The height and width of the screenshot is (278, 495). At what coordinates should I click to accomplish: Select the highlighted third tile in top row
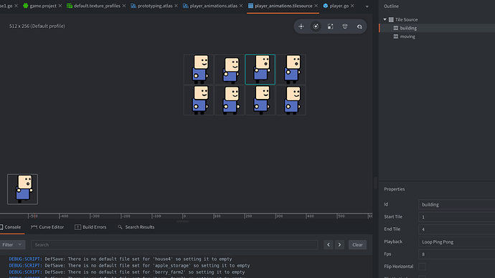260,69
